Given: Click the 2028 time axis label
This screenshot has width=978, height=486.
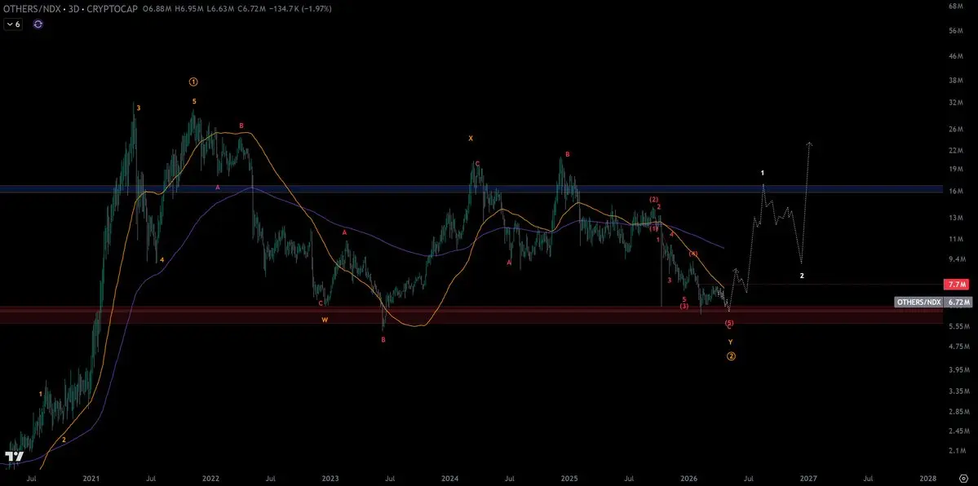Looking at the screenshot, I should [927, 479].
